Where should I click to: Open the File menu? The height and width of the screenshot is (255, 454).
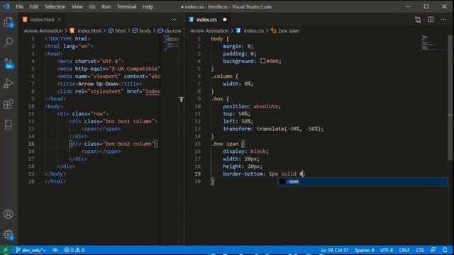click(19, 6)
